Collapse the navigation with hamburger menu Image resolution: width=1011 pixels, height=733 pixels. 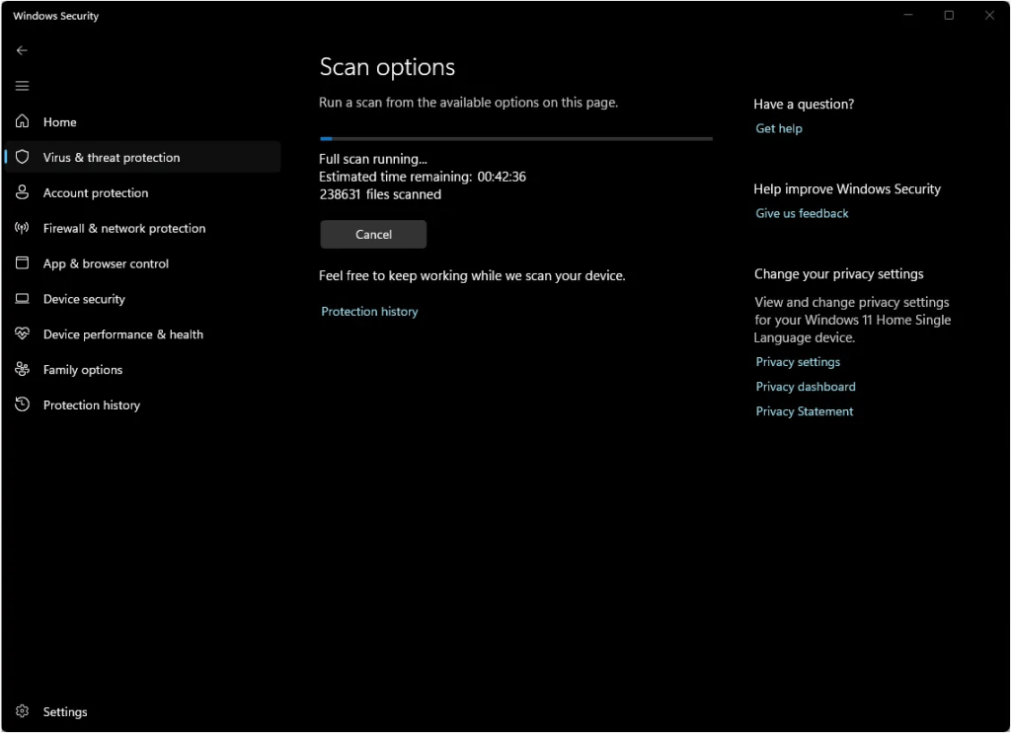(22, 86)
